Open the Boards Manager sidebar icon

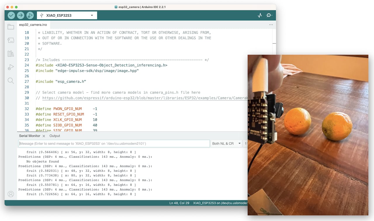pyautogui.click(x=11, y=40)
